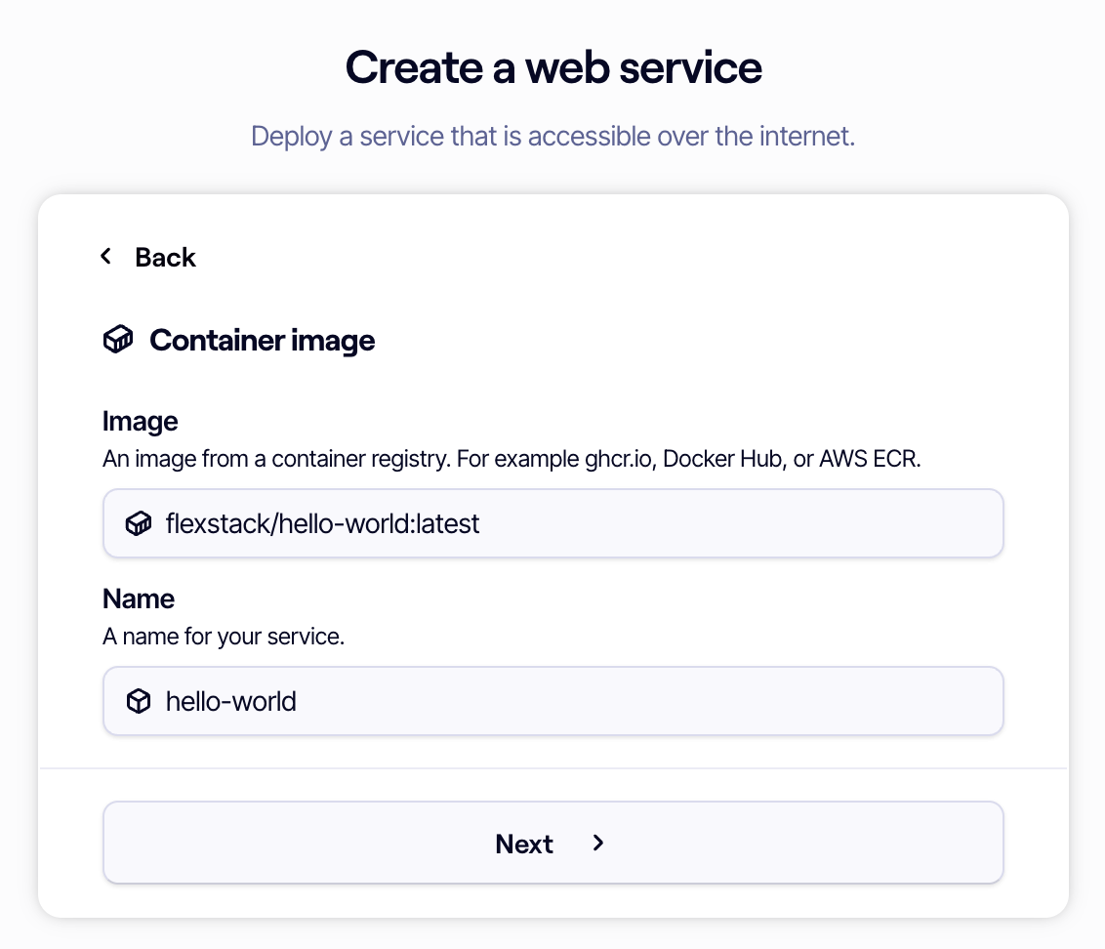The image size is (1105, 949).
Task: Click the Create a web service title
Action: [x=552, y=66]
